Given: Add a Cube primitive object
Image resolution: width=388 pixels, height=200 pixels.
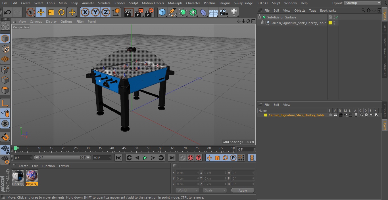Looking at the screenshot, I should (x=162, y=12).
